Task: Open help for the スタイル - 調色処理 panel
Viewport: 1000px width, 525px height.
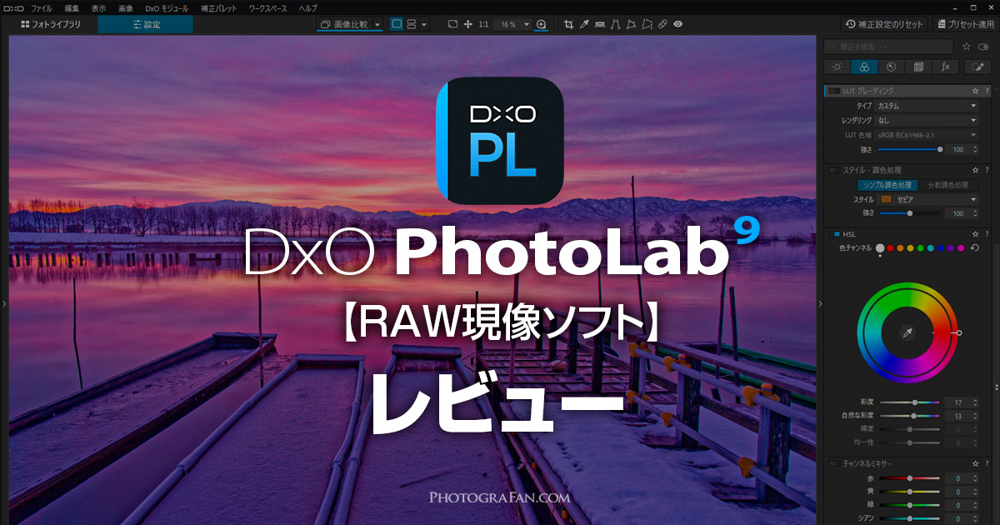Action: [x=987, y=170]
